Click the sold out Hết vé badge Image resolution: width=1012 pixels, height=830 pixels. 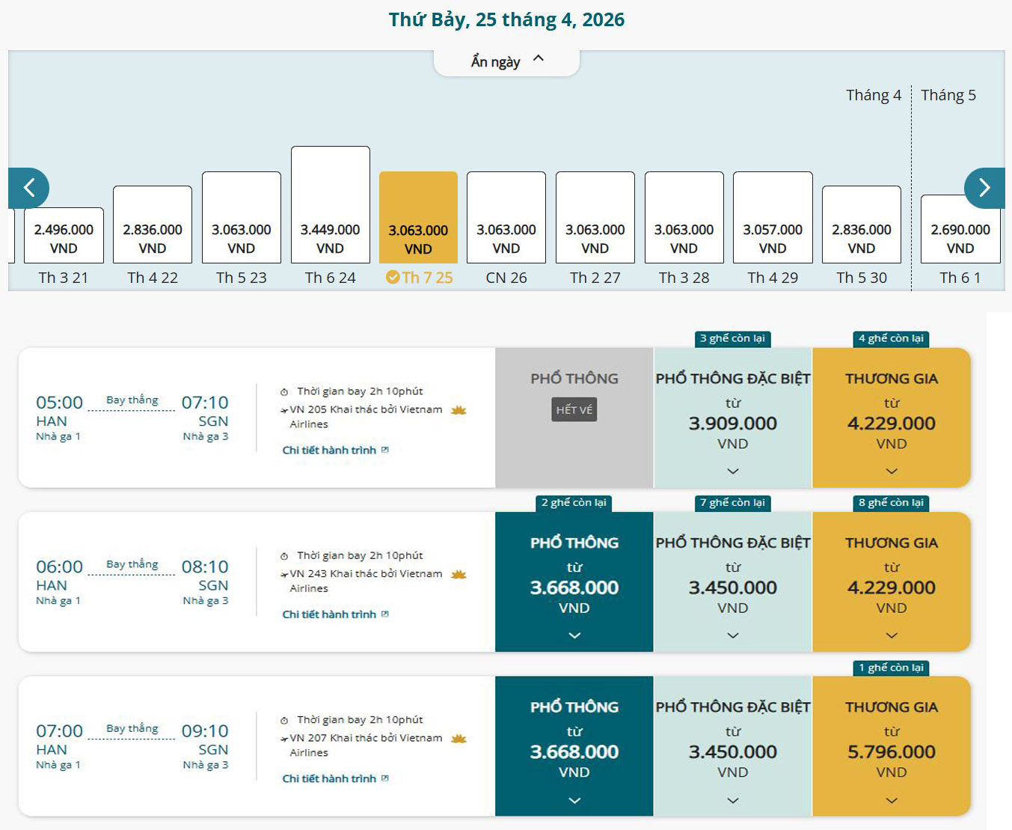pos(574,410)
